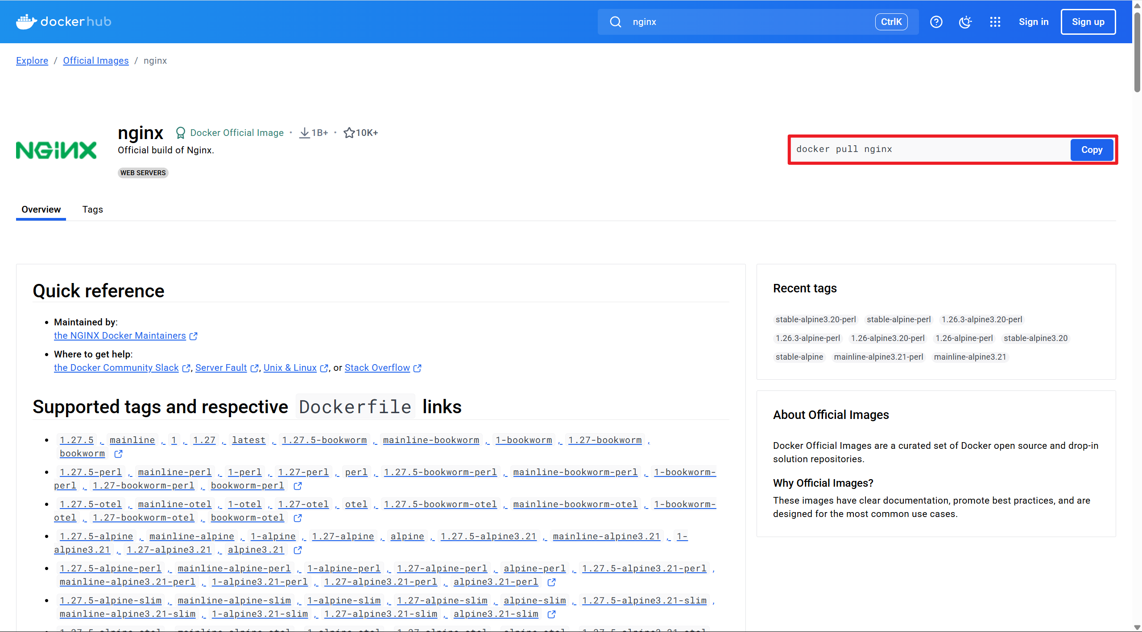Select recent tag stable-alpine-perl
The width and height of the screenshot is (1142, 632).
(898, 320)
